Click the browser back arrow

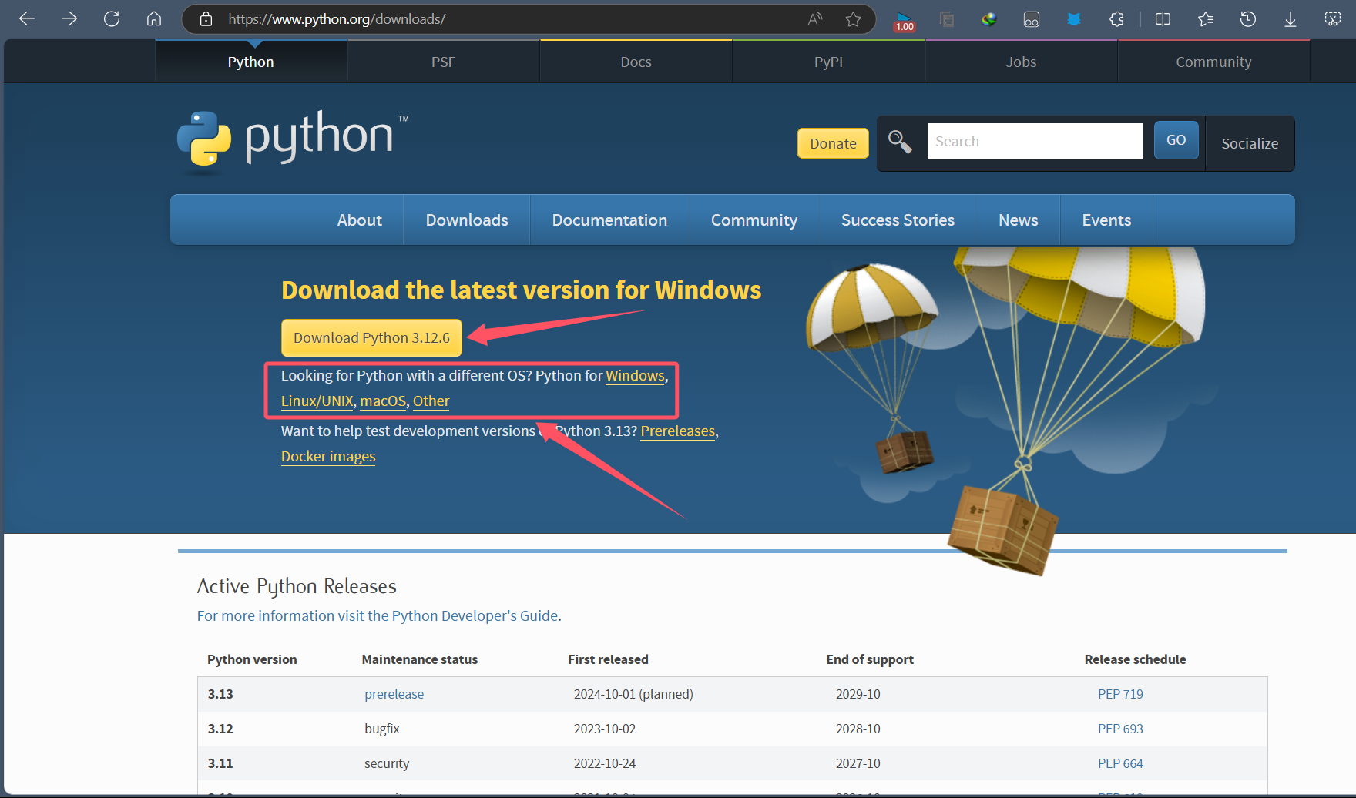click(27, 19)
